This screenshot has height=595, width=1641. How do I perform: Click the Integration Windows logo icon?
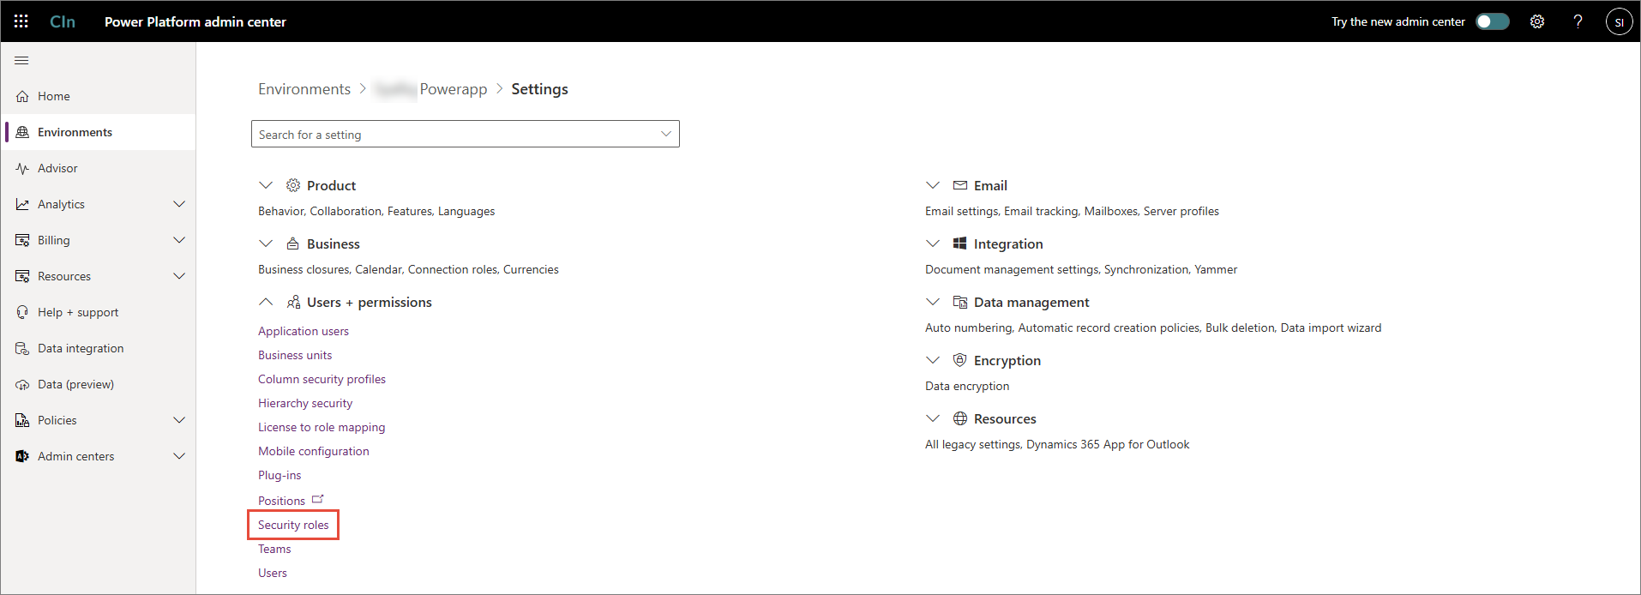click(x=960, y=243)
